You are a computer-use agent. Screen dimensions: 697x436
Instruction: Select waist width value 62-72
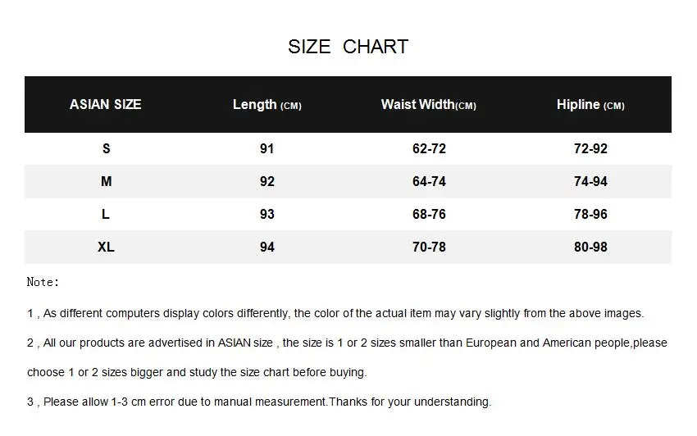click(429, 148)
